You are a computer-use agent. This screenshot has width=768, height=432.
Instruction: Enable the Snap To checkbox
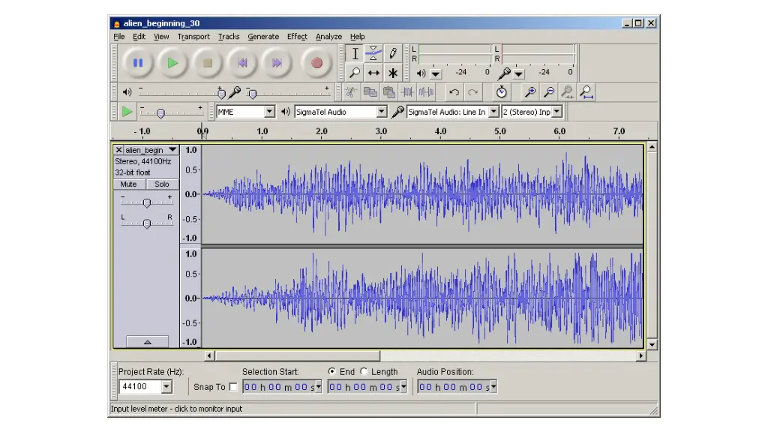233,387
